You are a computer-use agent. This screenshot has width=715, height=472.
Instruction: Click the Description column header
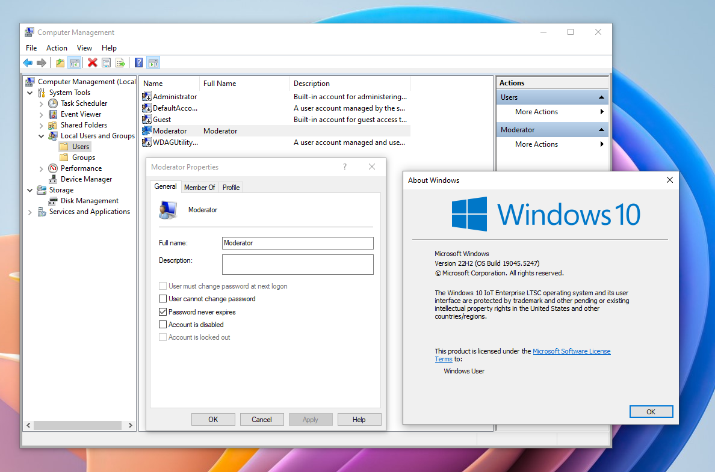350,84
